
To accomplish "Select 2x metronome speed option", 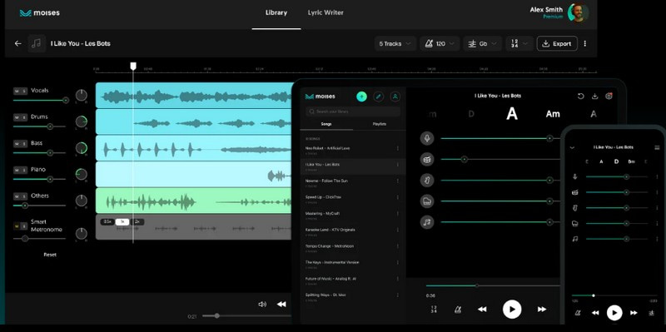I will click(137, 221).
